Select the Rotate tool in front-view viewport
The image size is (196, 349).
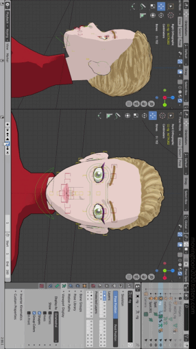tap(144, 116)
